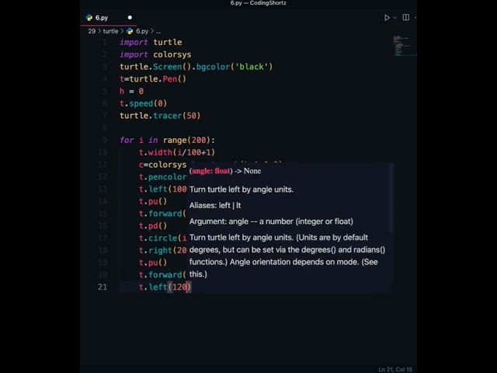497x373 pixels.
Task: Click the Python icon on 6.py tab
Action: (x=90, y=17)
